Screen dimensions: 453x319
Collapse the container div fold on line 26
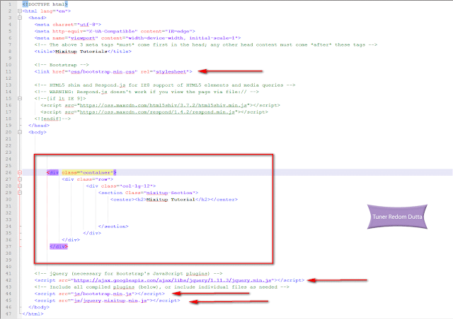click(x=20, y=172)
